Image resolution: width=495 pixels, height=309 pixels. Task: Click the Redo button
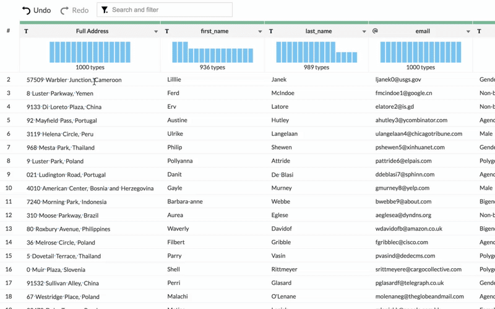point(74,11)
